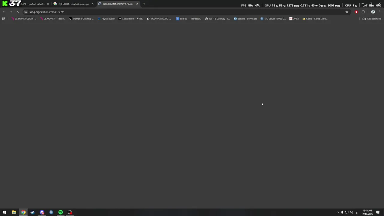Open the Extensions puzzle icon
Screen dimensions: 384x216
coord(363,12)
